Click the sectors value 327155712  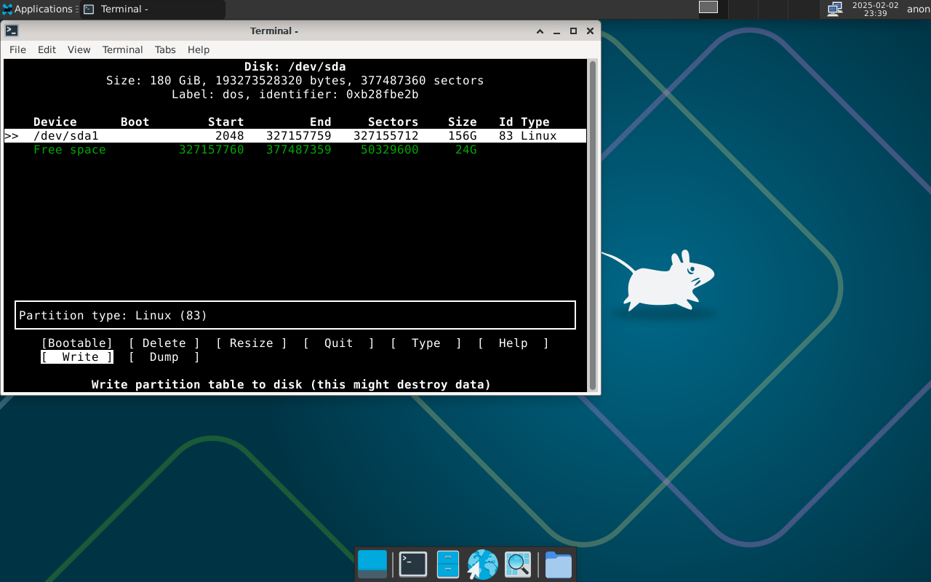386,136
